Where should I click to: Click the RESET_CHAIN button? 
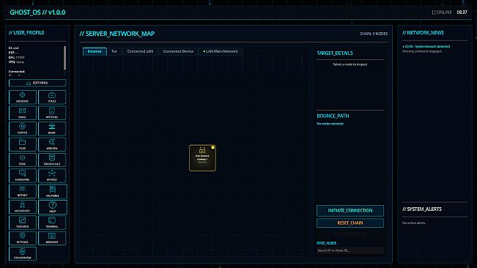350,223
